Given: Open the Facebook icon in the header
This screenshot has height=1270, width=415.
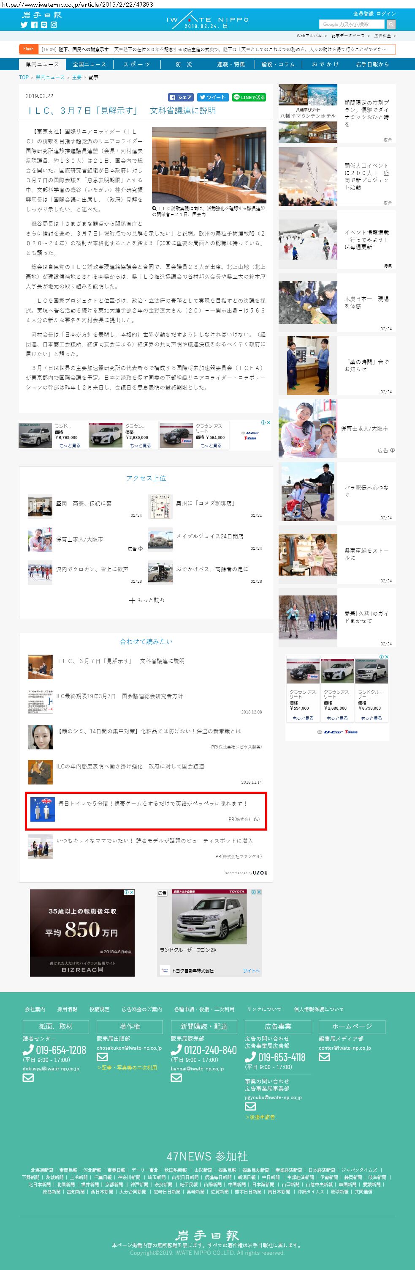Looking at the screenshot, I should pos(34,25).
